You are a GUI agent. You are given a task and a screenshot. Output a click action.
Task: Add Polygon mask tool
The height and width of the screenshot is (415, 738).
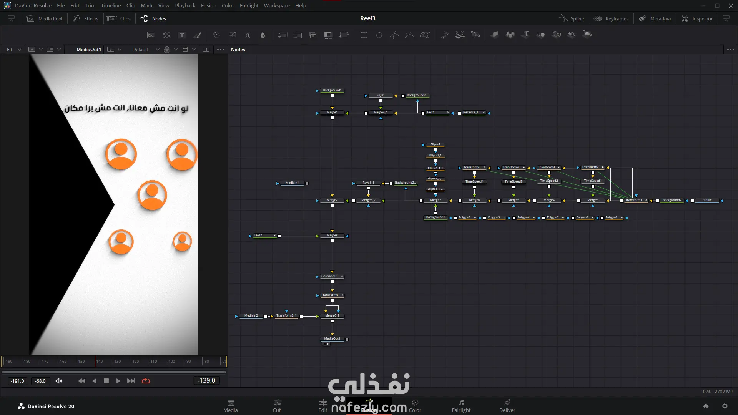tap(394, 35)
